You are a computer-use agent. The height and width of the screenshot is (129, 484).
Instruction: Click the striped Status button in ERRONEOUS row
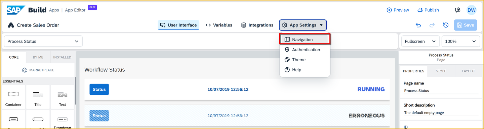click(x=99, y=116)
